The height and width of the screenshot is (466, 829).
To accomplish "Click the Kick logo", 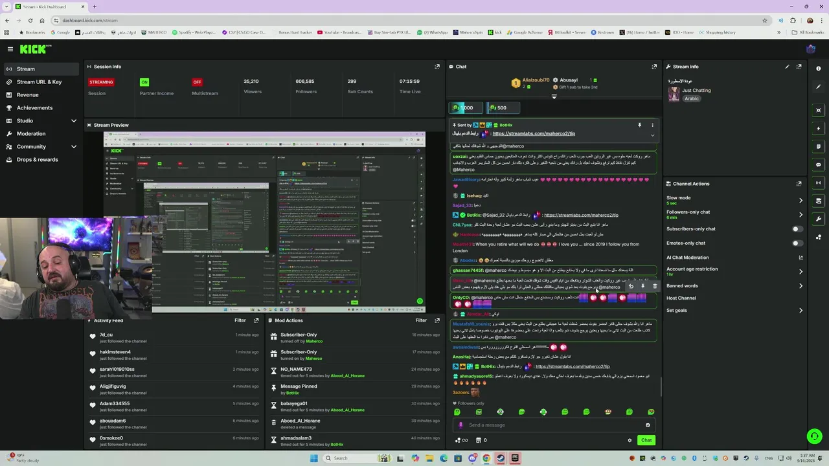I will tap(35, 49).
